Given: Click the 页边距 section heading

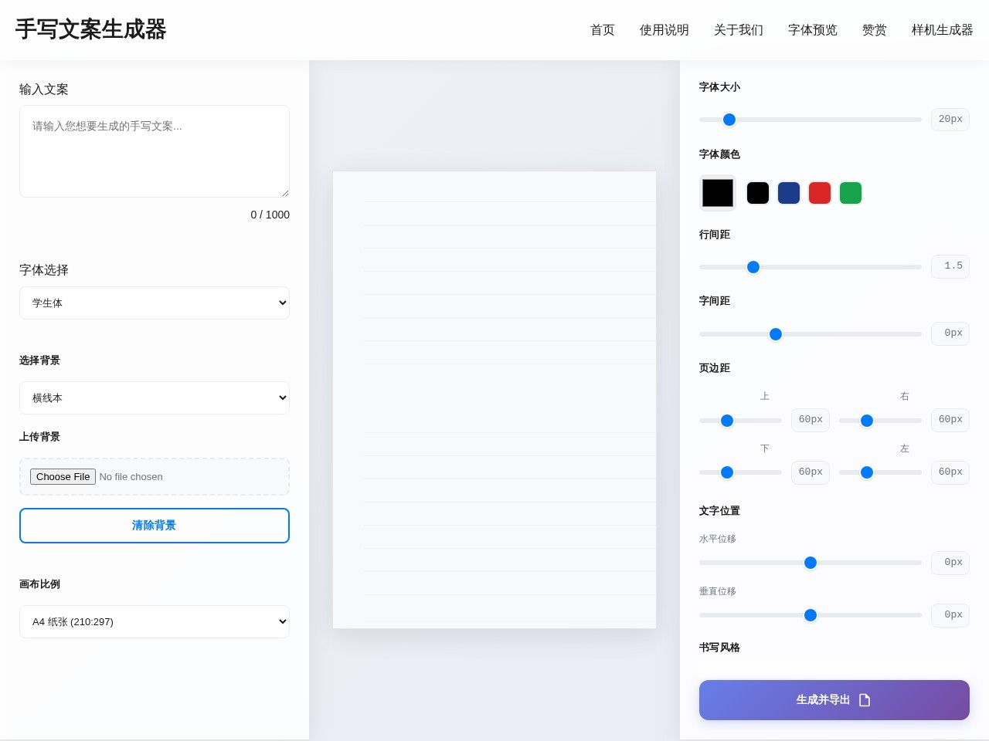Looking at the screenshot, I should coord(715,368).
